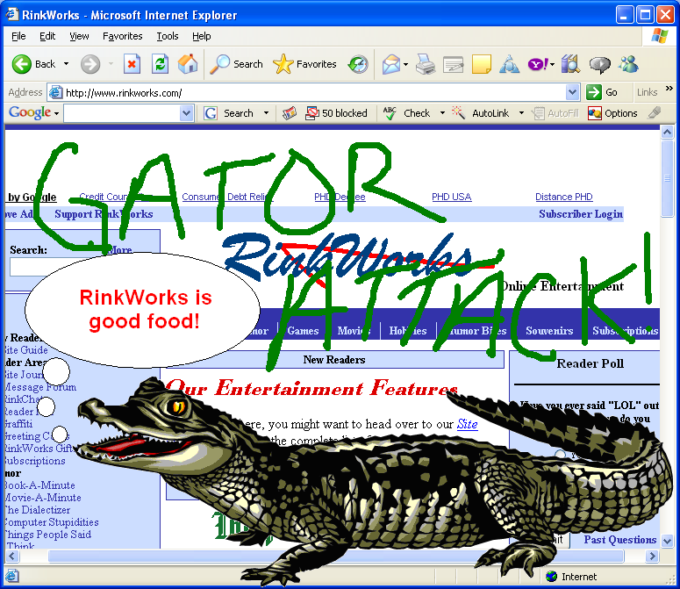This screenshot has height=589, width=680.
Task: Click the vertical scrollbar down arrow
Action: pos(667,541)
